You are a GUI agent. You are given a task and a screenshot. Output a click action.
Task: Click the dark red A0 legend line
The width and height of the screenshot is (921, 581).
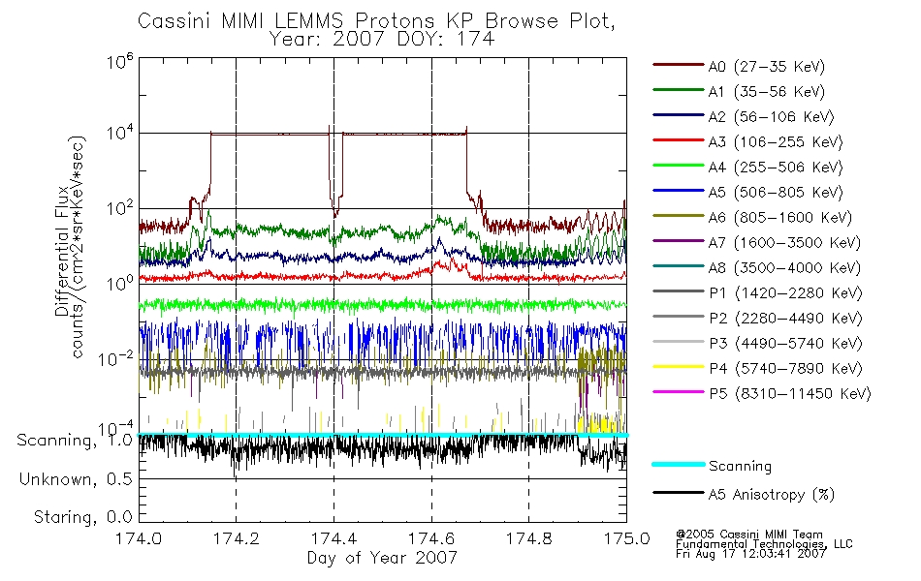tap(678, 65)
